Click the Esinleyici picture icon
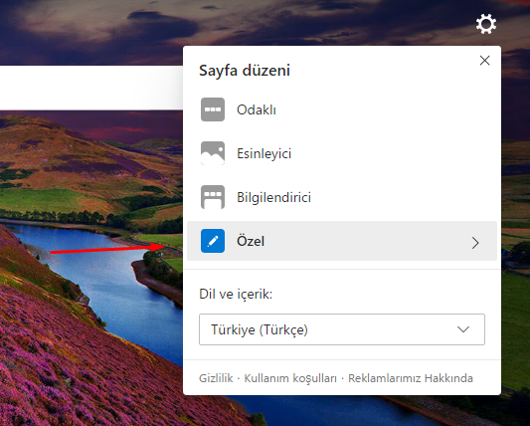Viewport: 530px width, 426px height. (213, 153)
